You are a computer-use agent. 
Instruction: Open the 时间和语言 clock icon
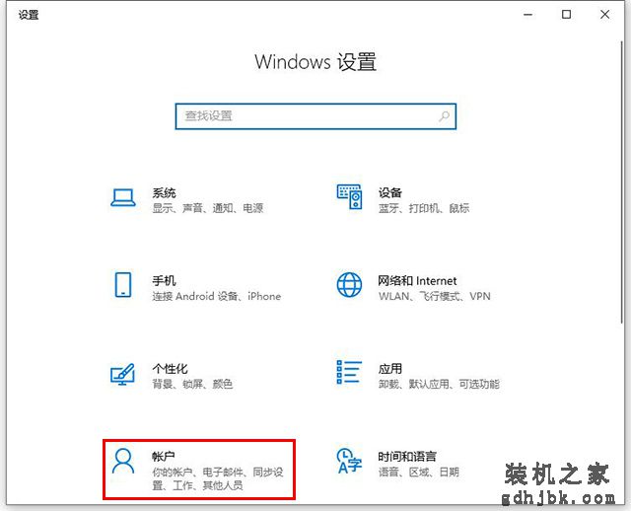coord(349,461)
